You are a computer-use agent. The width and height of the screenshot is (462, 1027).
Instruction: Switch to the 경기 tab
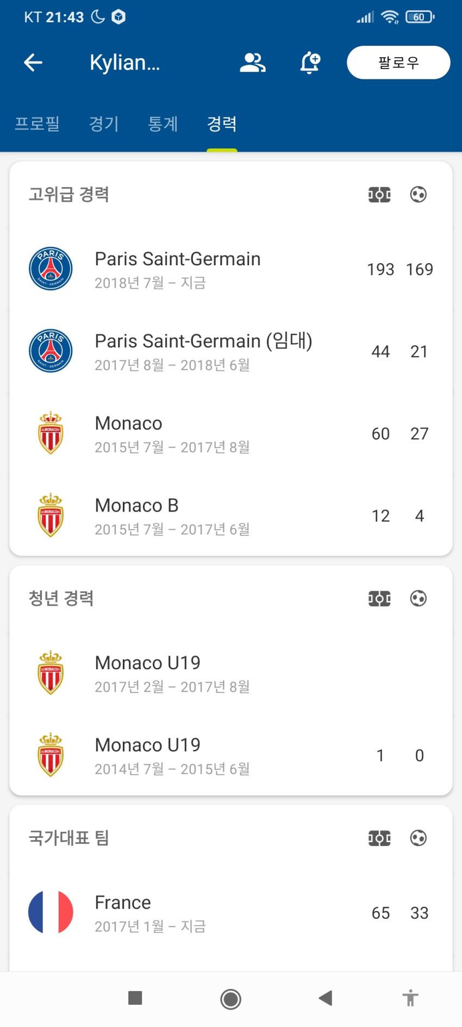pyautogui.click(x=104, y=123)
